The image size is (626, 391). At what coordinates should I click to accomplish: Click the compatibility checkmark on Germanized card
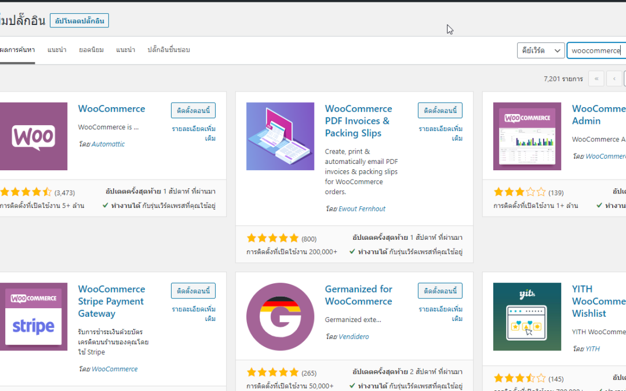352,386
